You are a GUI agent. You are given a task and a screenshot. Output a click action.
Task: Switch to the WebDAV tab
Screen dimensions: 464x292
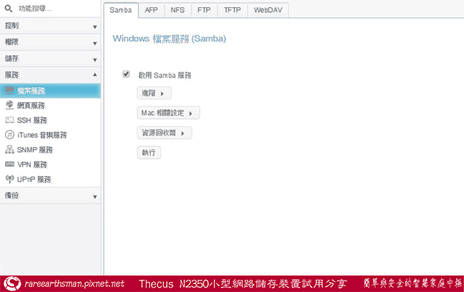coord(268,10)
